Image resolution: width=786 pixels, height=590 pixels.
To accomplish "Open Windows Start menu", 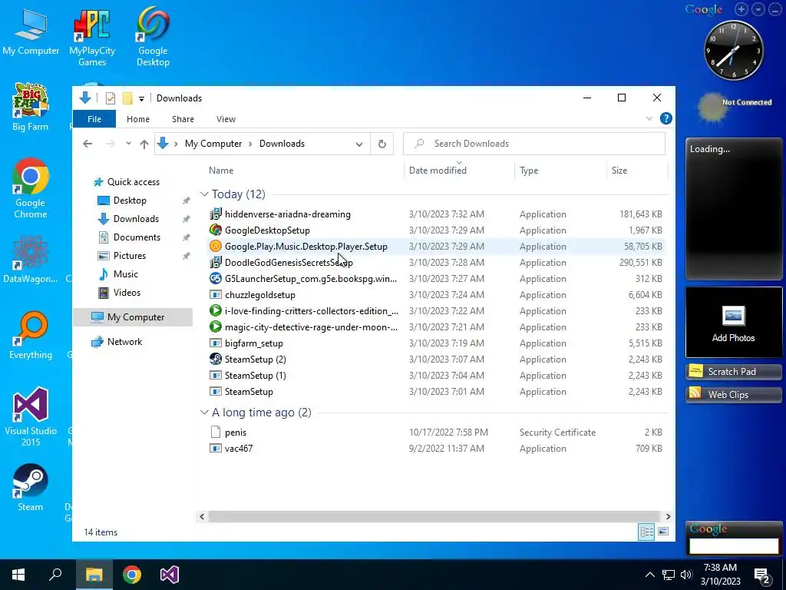I will pyautogui.click(x=18, y=575).
